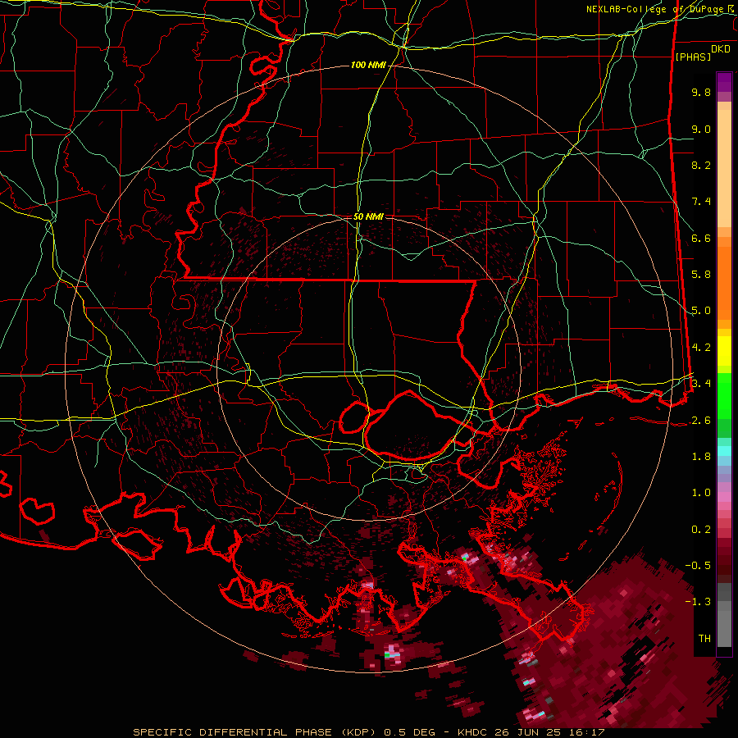738x738 pixels.
Task: Click the 6.6 scale value
Action: point(701,238)
